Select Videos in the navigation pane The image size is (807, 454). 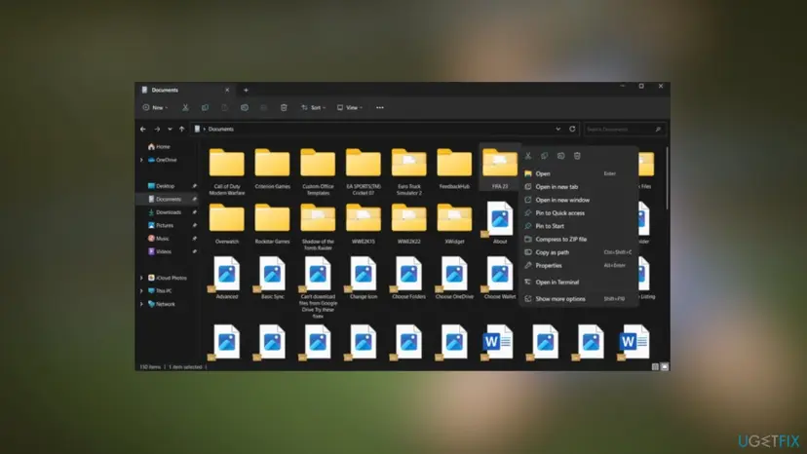(x=160, y=251)
